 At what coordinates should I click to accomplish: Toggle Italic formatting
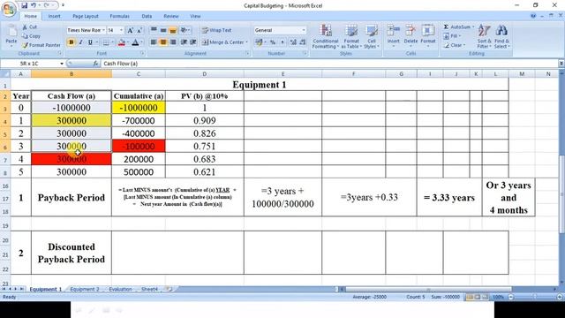(80, 42)
